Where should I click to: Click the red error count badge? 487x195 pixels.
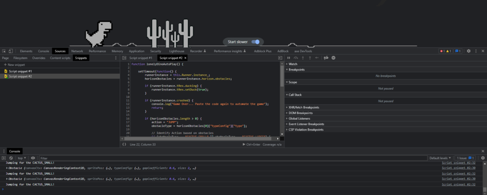click(442, 51)
